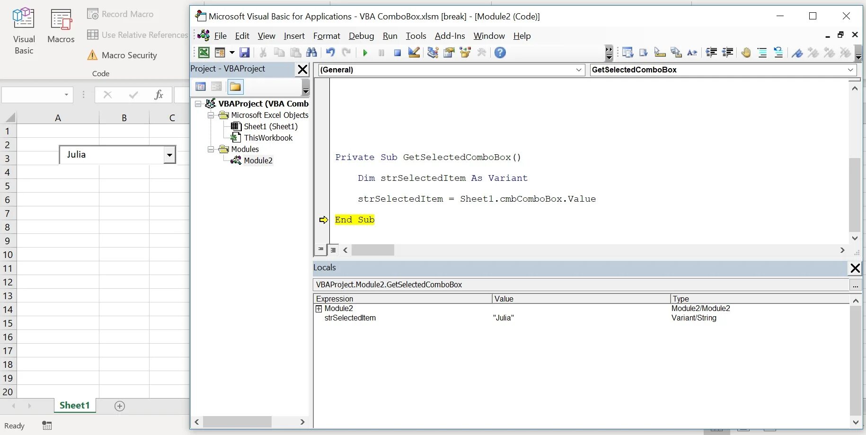Close the Locals window
Image resolution: width=866 pixels, height=435 pixels.
(855, 268)
